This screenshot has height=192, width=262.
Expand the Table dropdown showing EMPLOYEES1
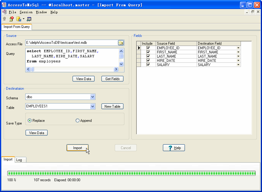click(x=92, y=106)
